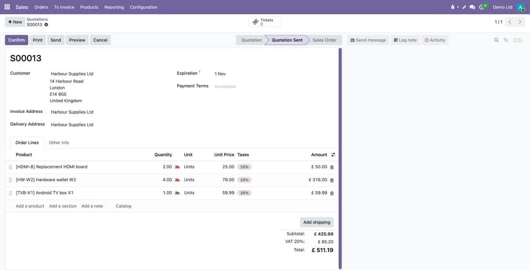Open the To Invoice menu
This screenshot has width=530, height=270.
click(x=64, y=7)
